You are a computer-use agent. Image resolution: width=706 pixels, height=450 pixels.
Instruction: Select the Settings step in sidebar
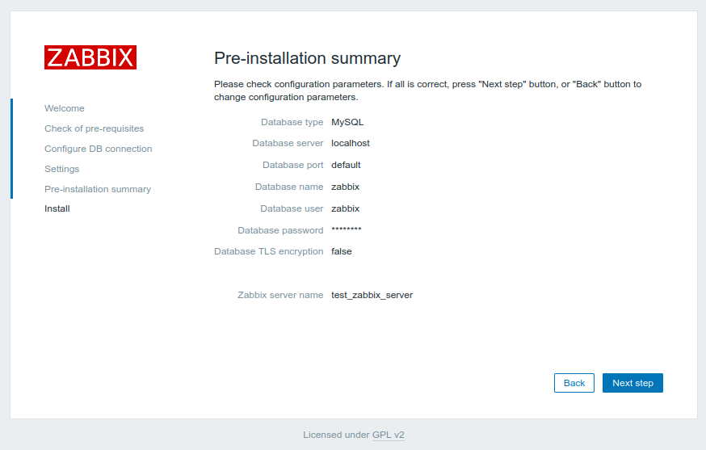(x=61, y=169)
